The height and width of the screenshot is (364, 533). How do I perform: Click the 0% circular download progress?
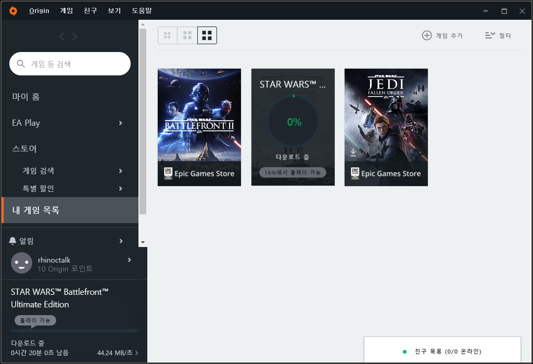[x=294, y=122]
